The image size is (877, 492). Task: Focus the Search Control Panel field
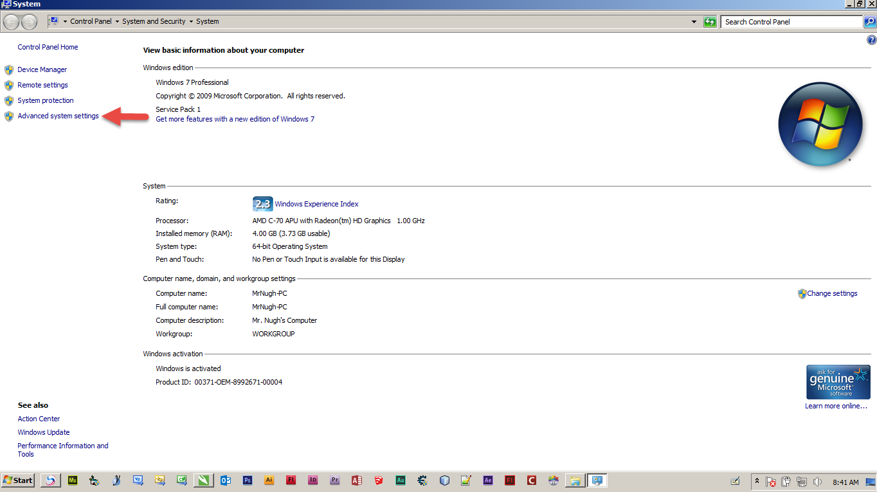click(x=791, y=22)
